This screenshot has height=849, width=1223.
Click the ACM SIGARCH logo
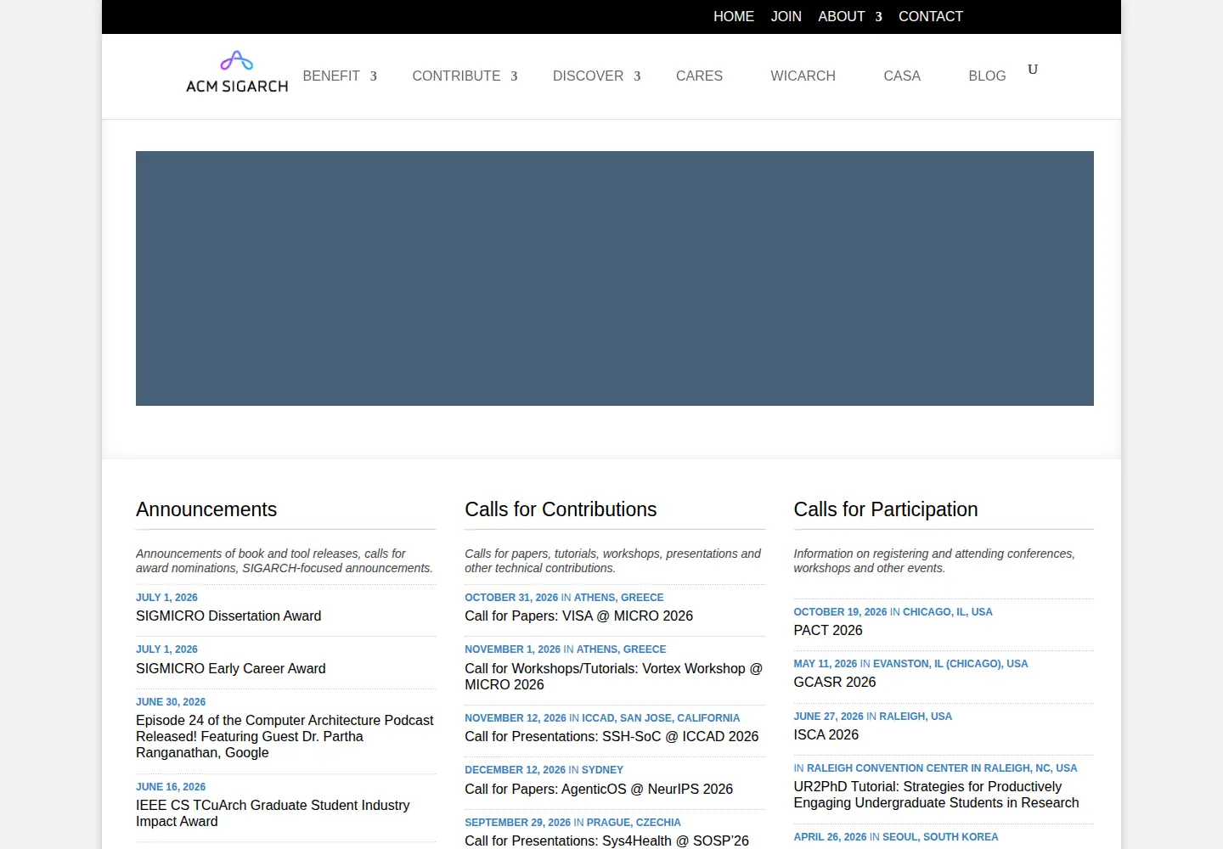237,72
